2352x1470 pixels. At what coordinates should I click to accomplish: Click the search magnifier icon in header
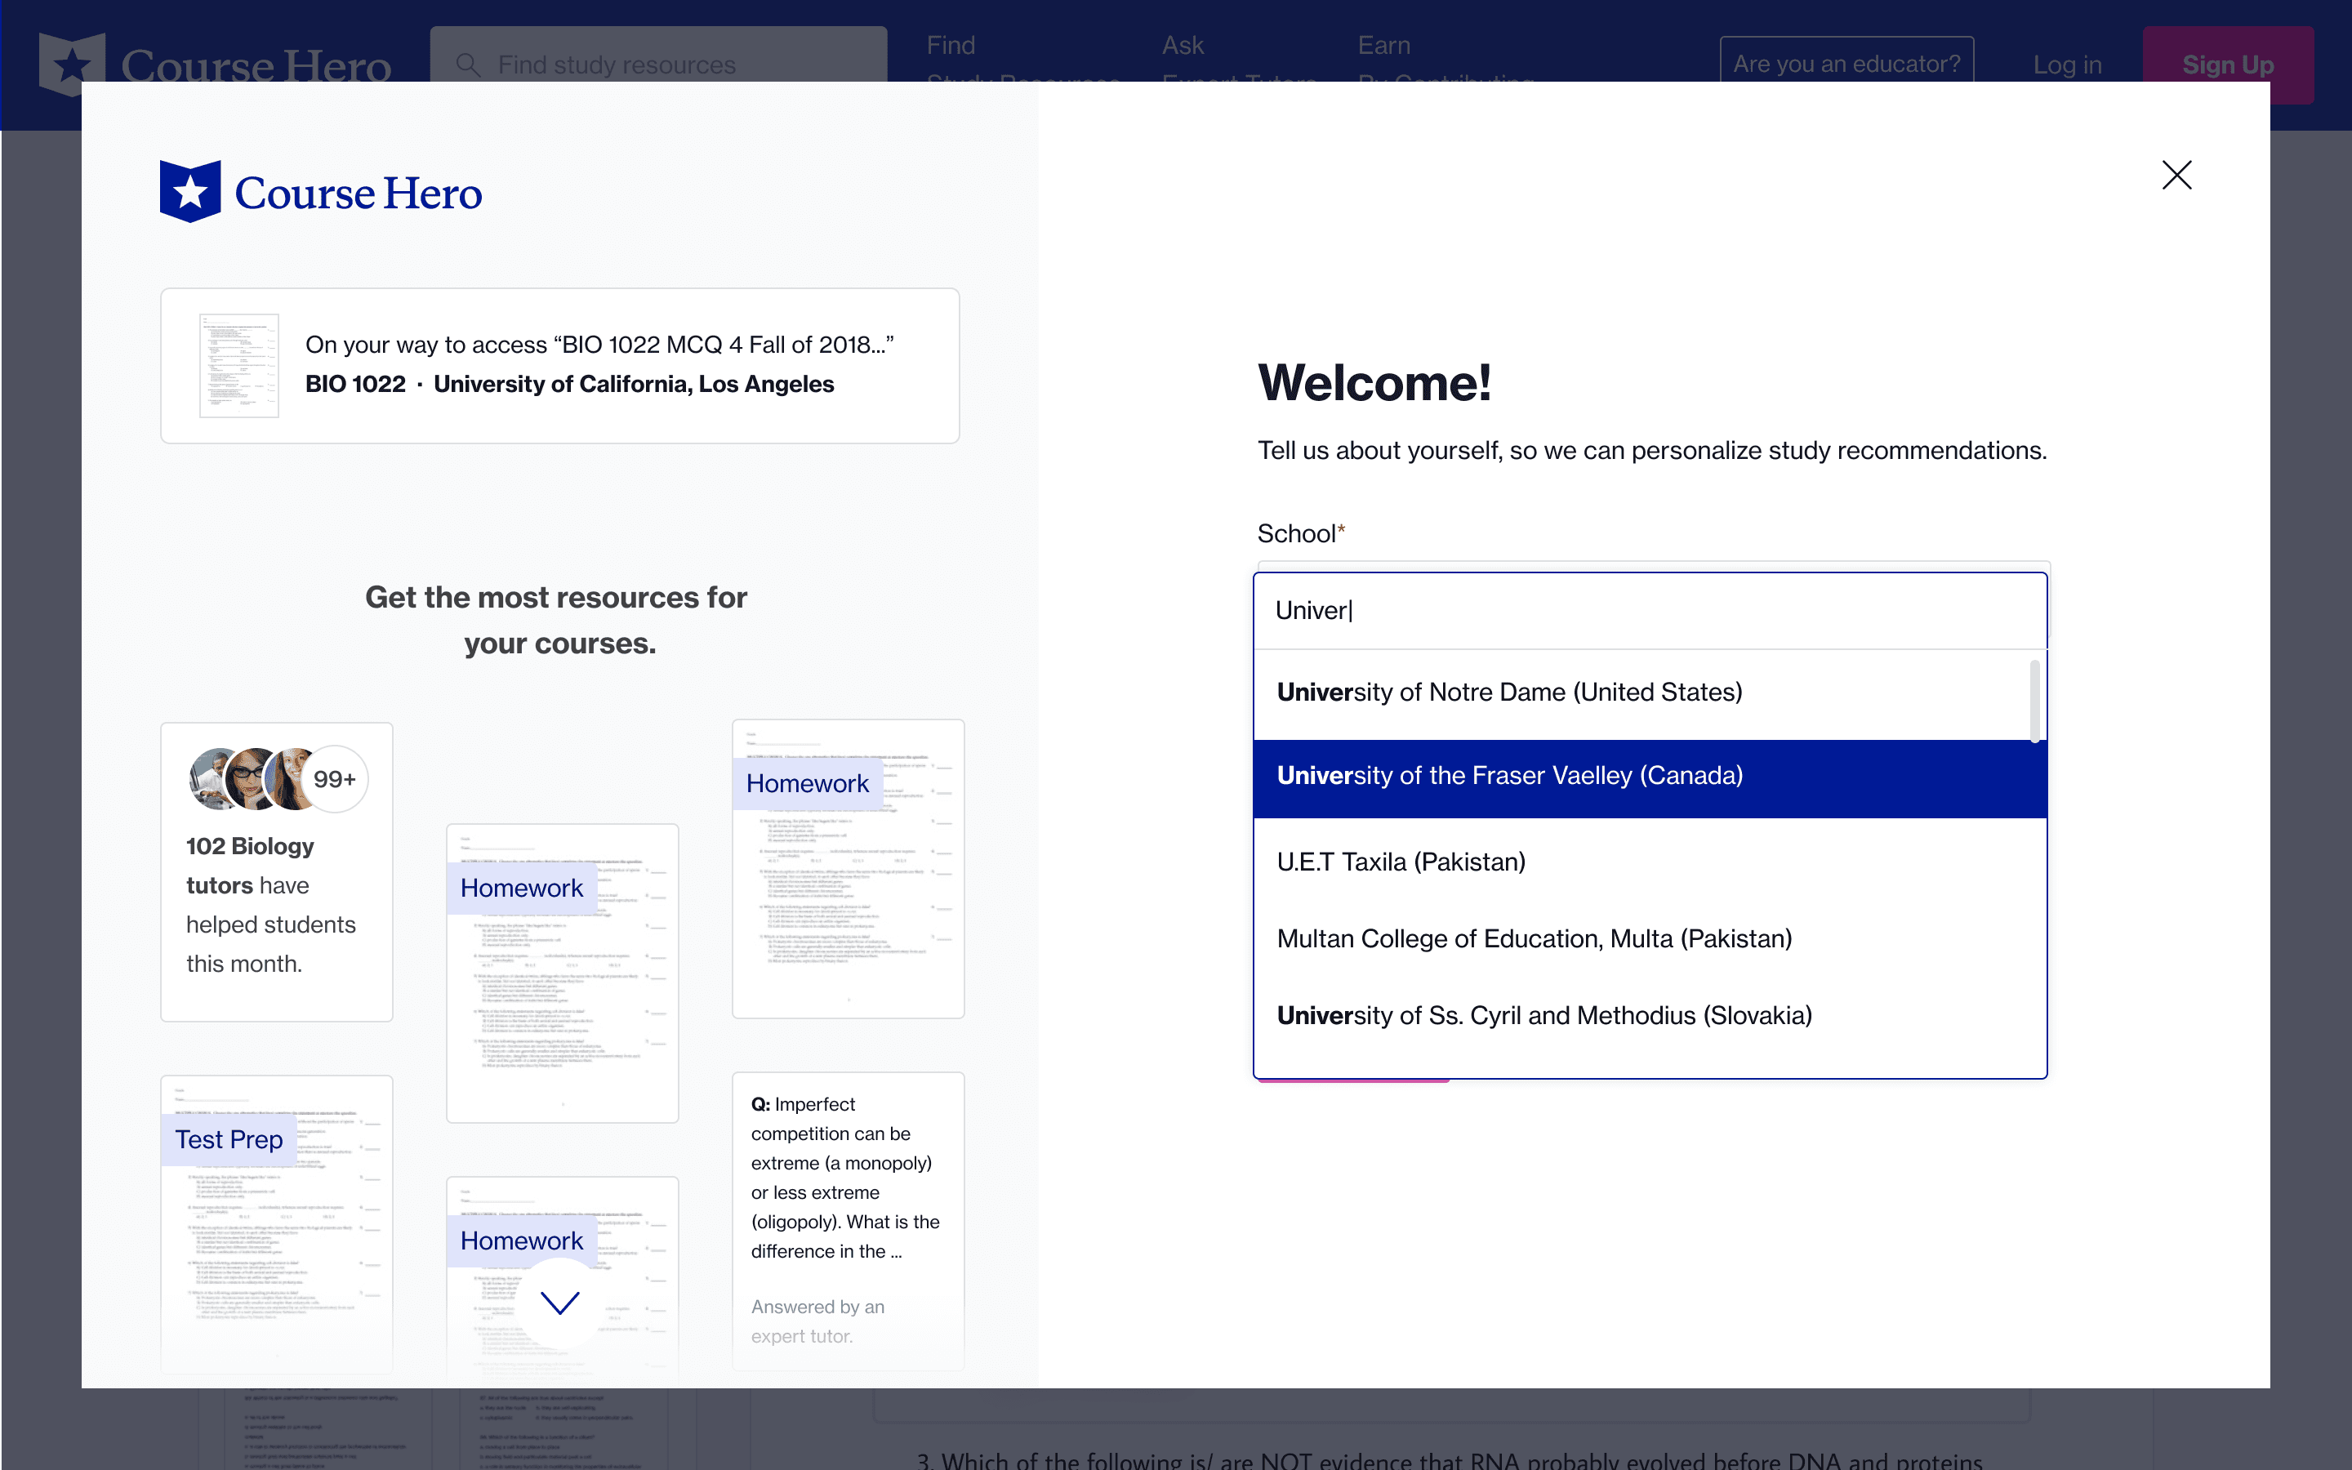pyautogui.click(x=469, y=65)
